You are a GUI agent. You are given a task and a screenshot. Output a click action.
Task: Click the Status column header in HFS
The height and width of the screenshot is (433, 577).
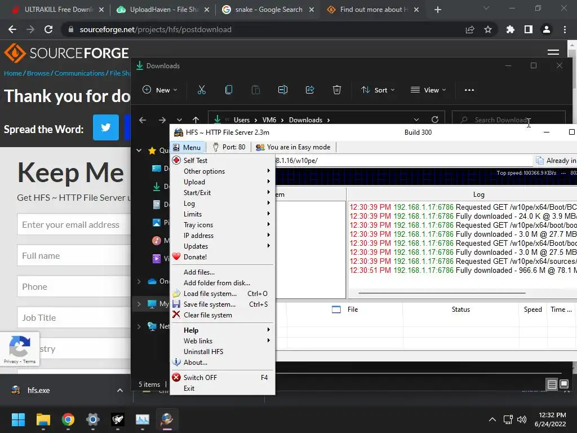pos(461,310)
